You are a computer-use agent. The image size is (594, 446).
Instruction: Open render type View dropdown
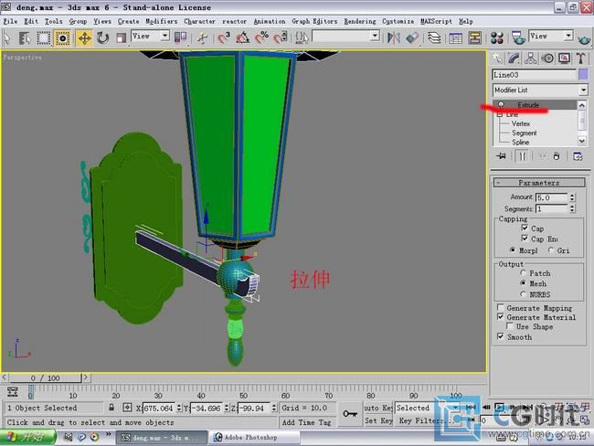(x=551, y=37)
